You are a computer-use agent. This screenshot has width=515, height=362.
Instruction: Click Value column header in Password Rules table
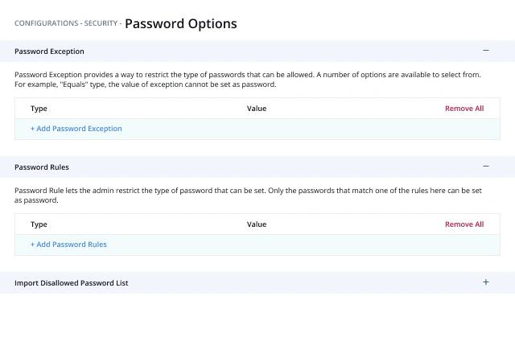[x=257, y=224]
